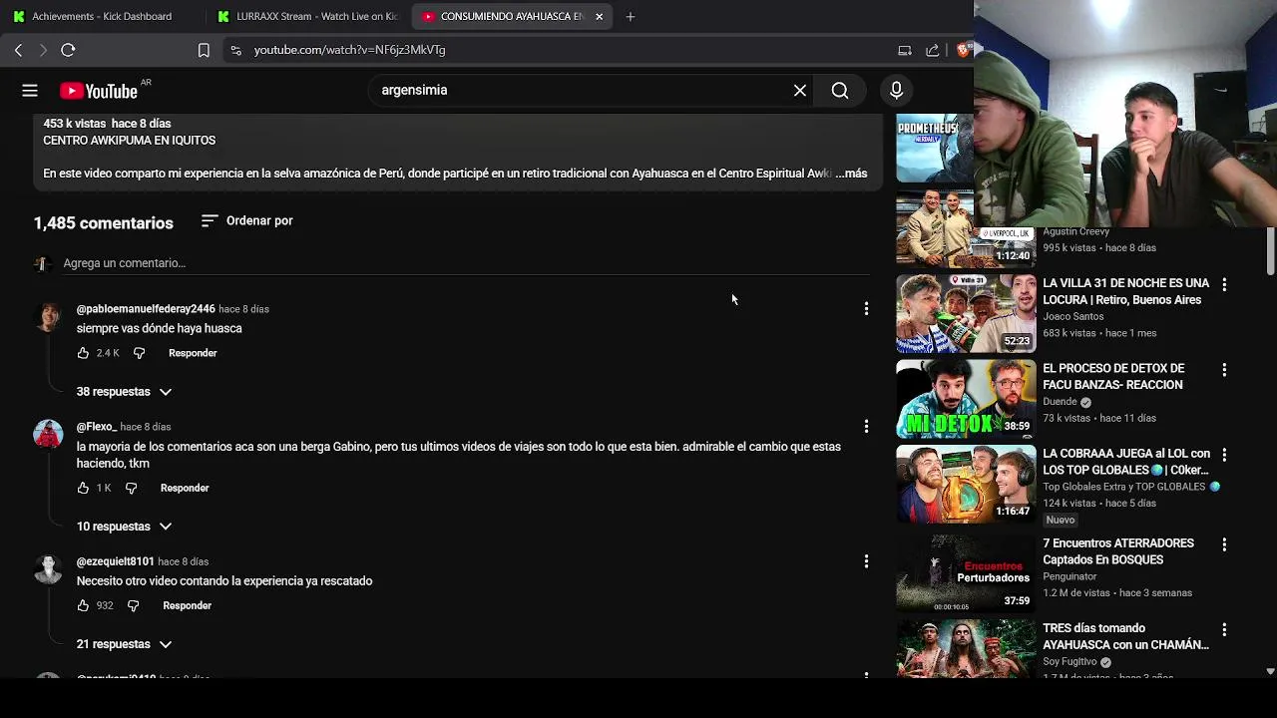Open more options for LA VILLA 31 video
1277x718 pixels.
pyautogui.click(x=1224, y=284)
